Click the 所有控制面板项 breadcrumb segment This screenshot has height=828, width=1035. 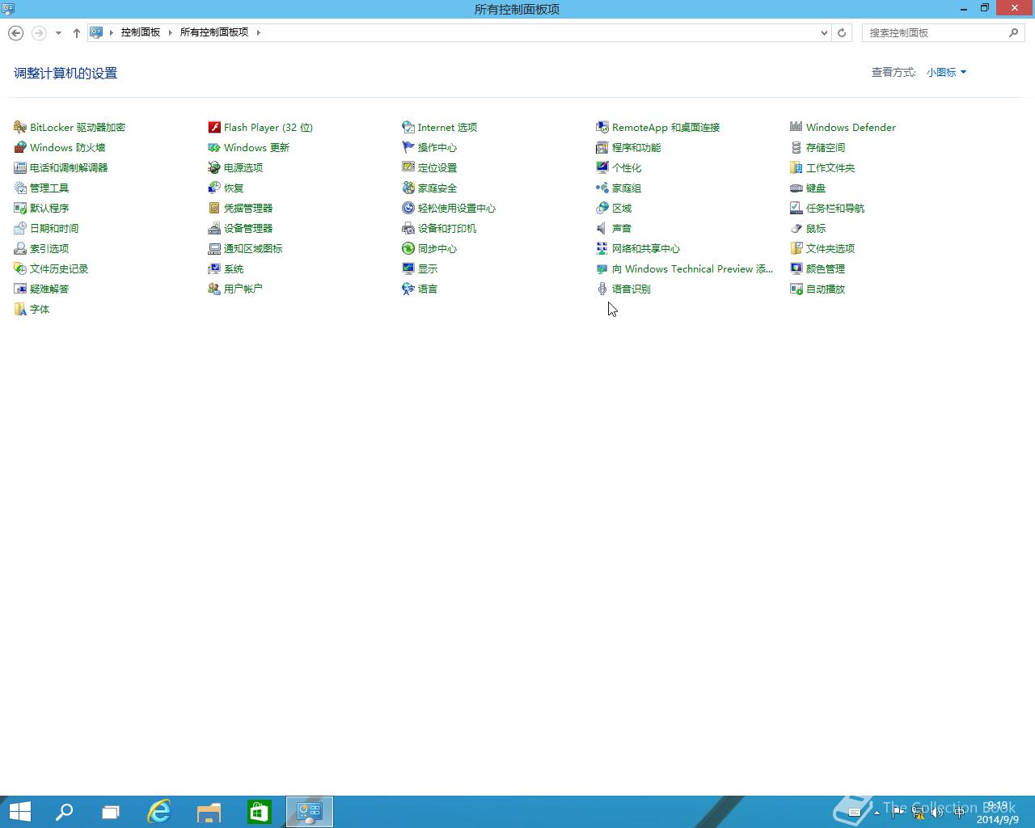pyautogui.click(x=214, y=32)
